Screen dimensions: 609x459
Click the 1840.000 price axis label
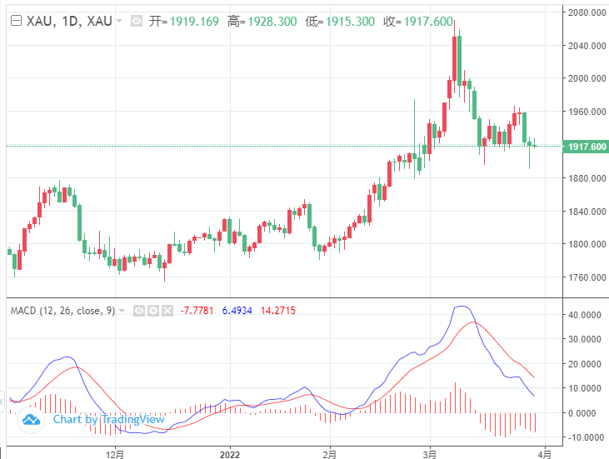587,212
